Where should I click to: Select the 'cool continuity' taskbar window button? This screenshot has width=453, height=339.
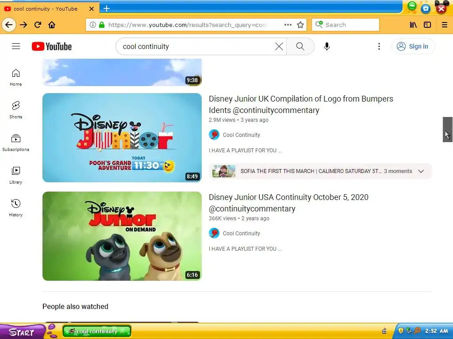(97, 331)
